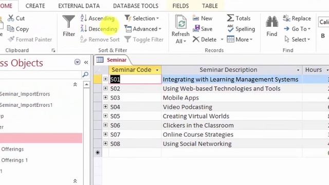Open the More records dropdown
The height and width of the screenshot is (185, 329).
tap(240, 39)
